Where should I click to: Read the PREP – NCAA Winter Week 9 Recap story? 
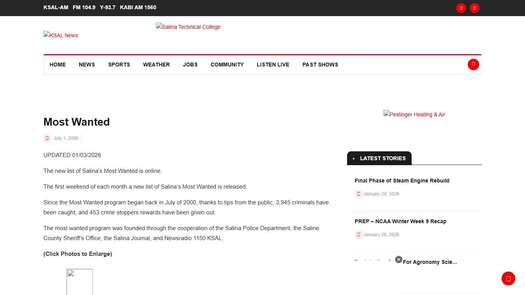tap(400, 221)
